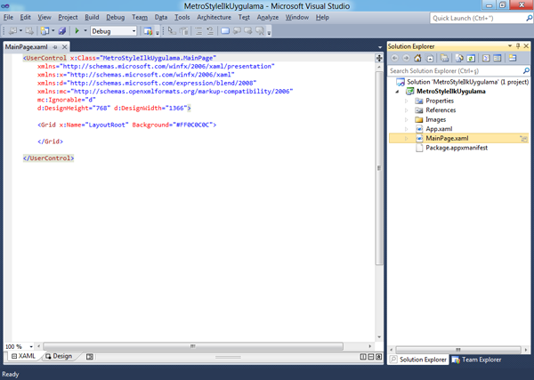The image size is (534, 380).
Task: Open the Debug menu
Action: point(116,18)
